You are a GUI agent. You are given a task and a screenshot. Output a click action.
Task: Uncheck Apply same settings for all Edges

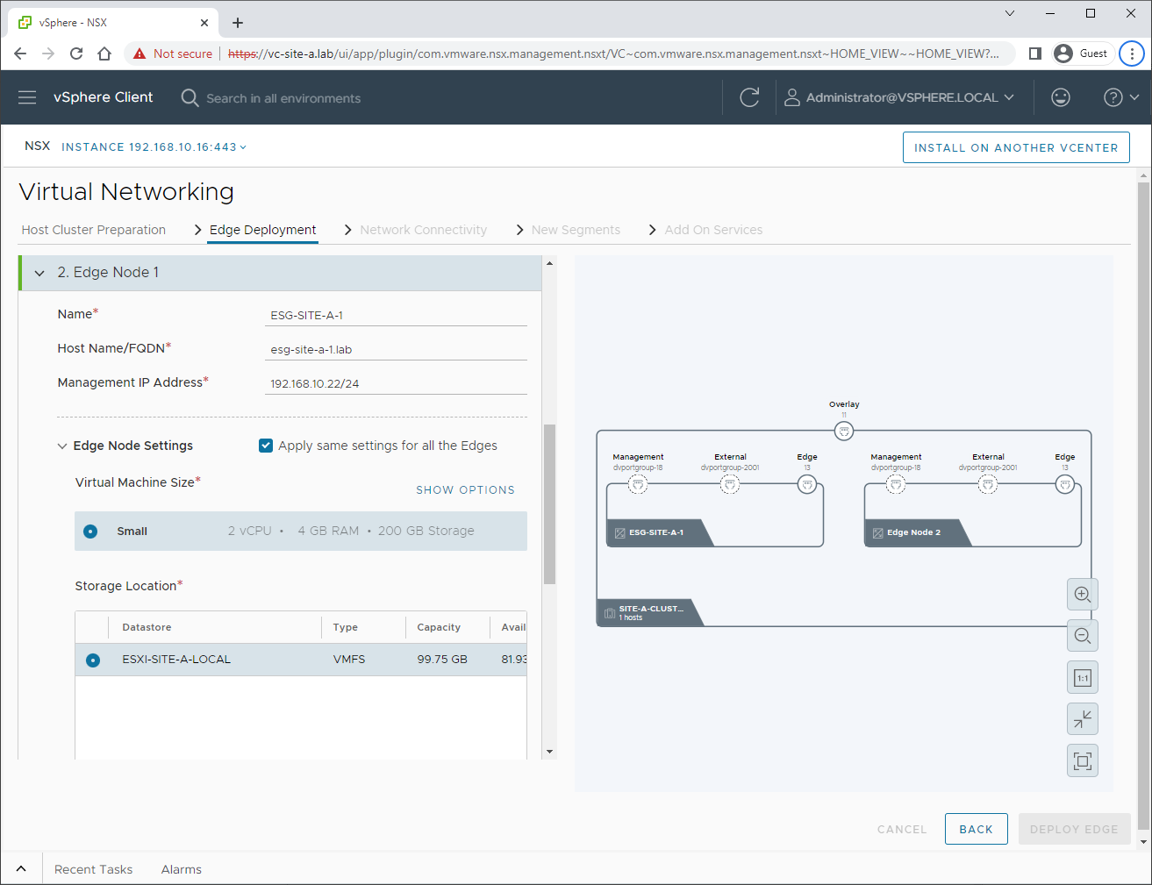[266, 446]
